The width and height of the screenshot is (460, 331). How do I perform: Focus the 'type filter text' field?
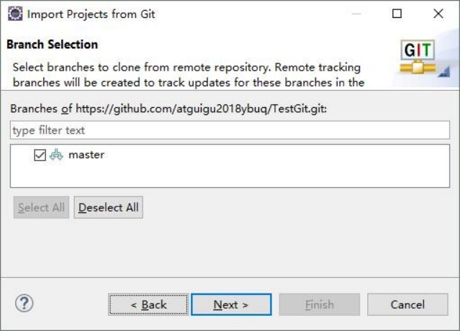point(230,130)
